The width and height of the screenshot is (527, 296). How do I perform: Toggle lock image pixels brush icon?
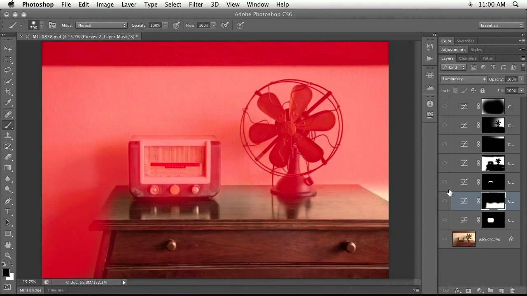tap(464, 90)
